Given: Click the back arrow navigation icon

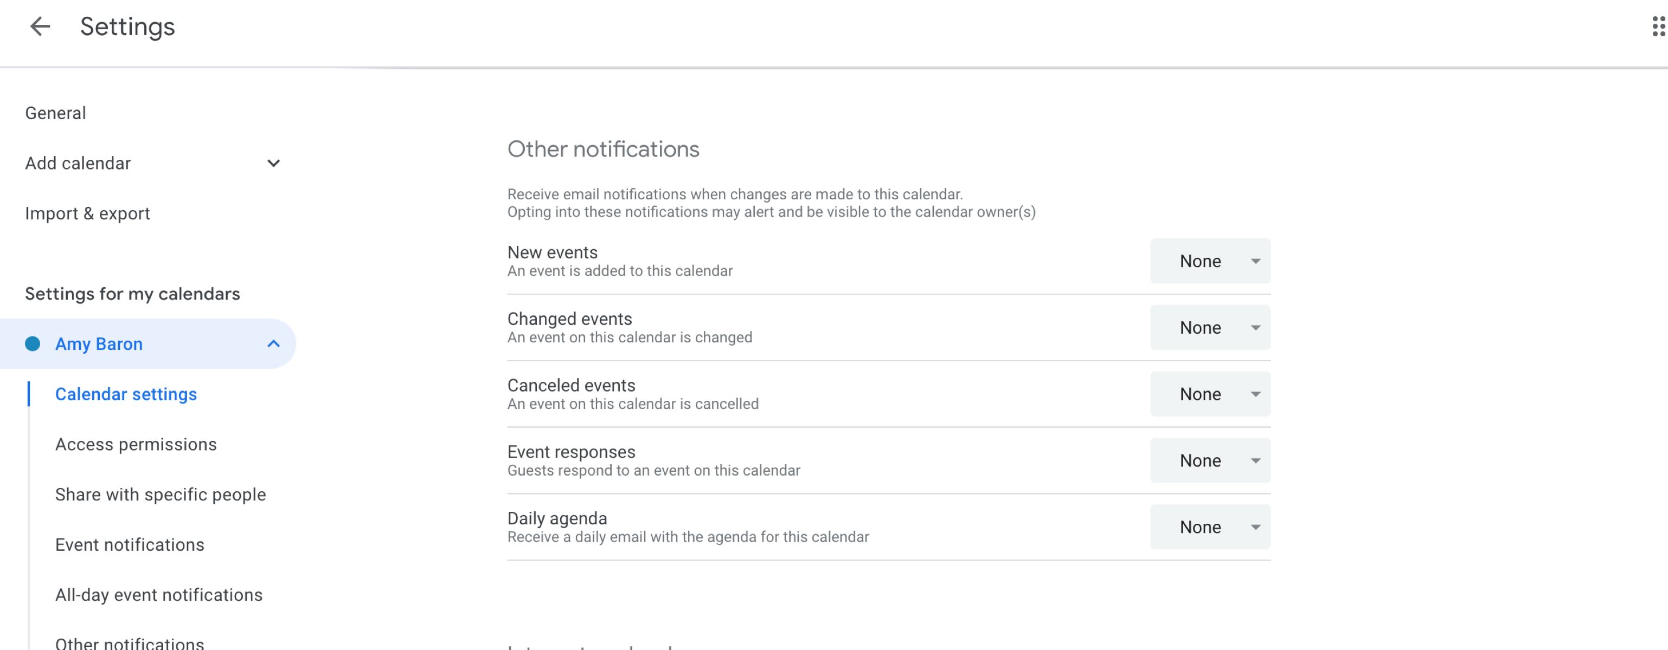Looking at the screenshot, I should tap(37, 28).
